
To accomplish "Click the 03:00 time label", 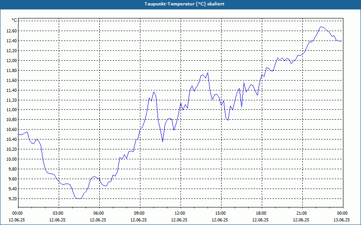I will coord(59,213).
